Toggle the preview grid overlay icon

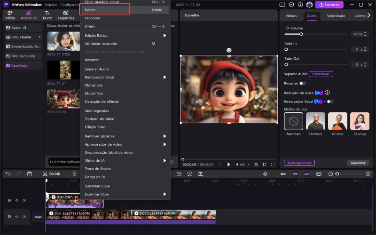point(264,164)
